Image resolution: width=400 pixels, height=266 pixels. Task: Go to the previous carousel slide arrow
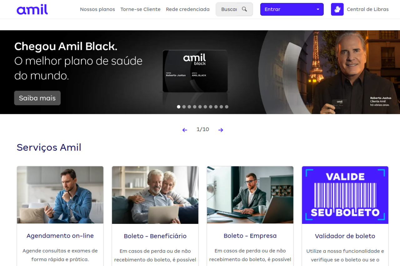185,130
